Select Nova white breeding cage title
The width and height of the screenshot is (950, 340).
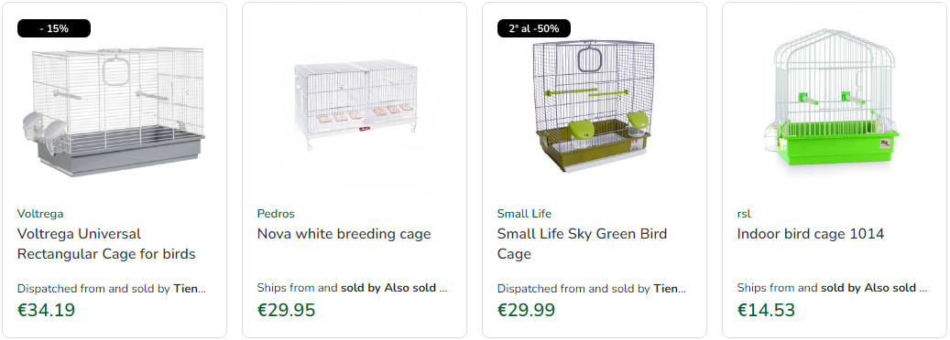click(344, 234)
